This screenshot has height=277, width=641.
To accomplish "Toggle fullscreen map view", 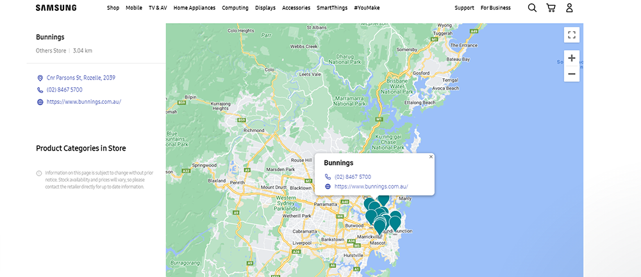I will coord(572,35).
